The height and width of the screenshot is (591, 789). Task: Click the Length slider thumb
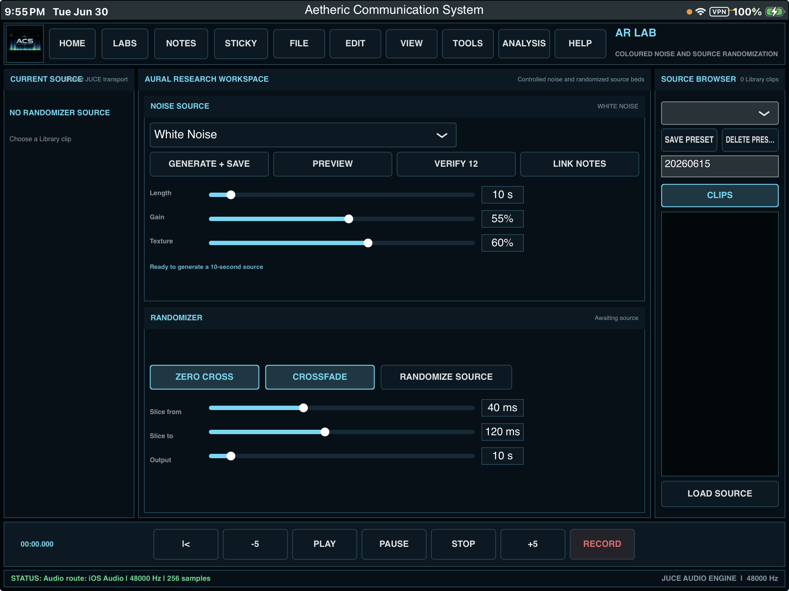(231, 195)
